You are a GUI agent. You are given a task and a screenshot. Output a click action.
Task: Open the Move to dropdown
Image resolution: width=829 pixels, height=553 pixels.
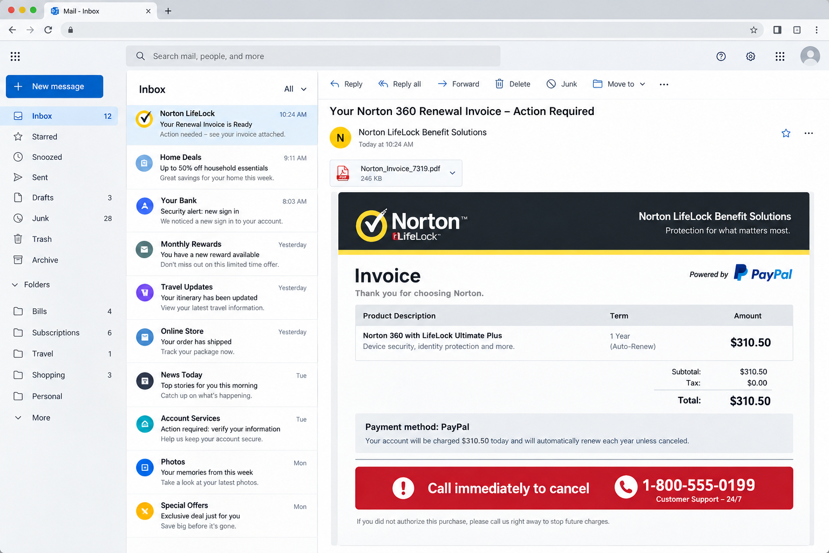pos(619,84)
